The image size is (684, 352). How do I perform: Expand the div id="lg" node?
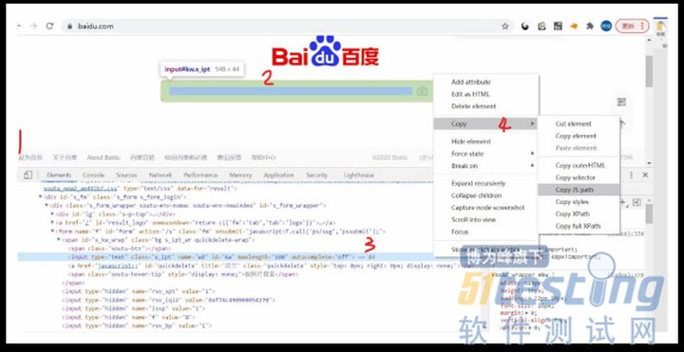[x=52, y=214]
